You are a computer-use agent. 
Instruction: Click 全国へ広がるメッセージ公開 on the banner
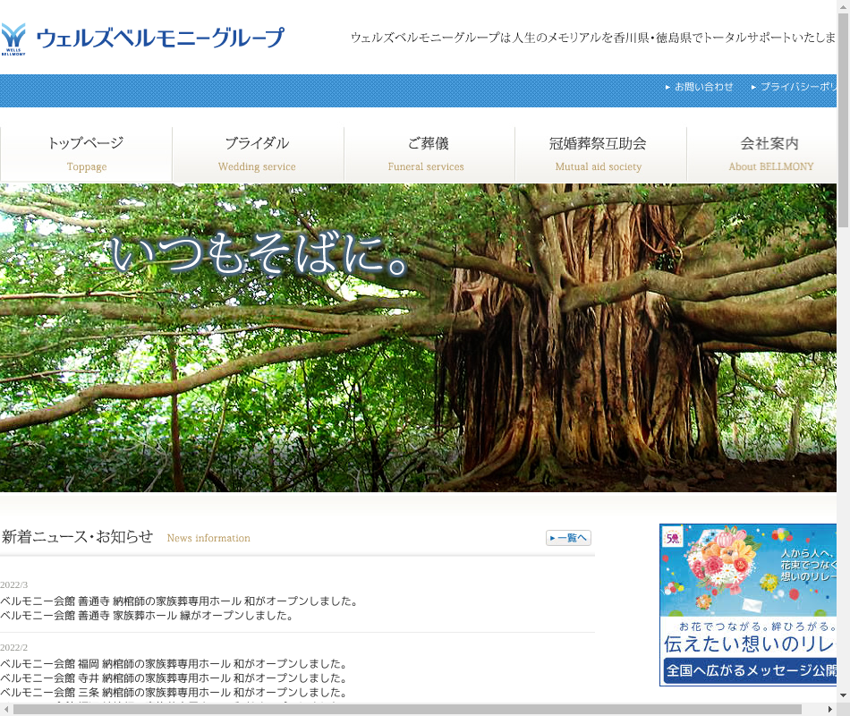point(750,669)
